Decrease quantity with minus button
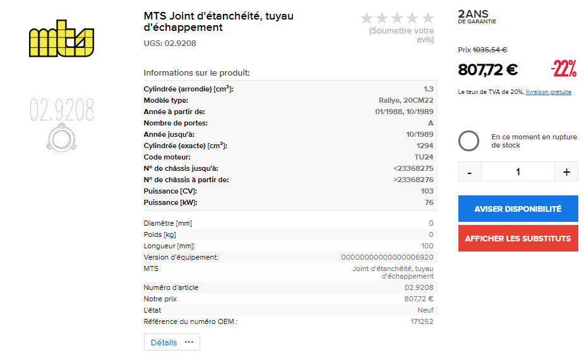584x358 pixels. (470, 171)
